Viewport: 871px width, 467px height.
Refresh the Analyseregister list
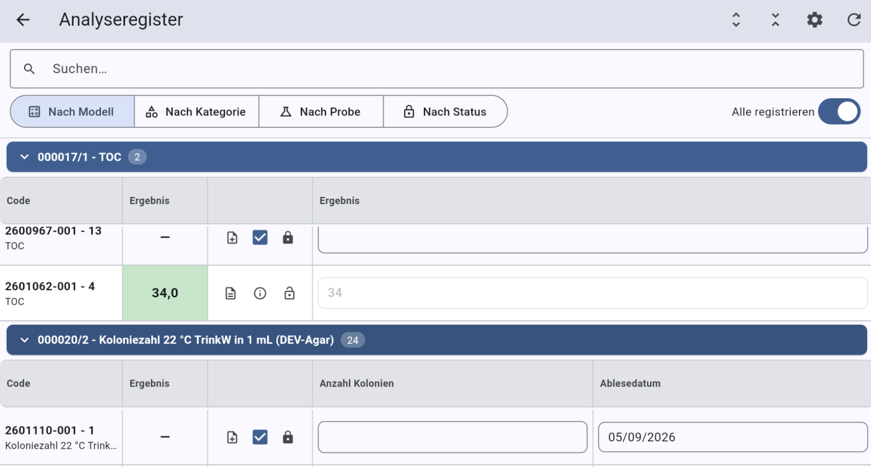pos(854,20)
